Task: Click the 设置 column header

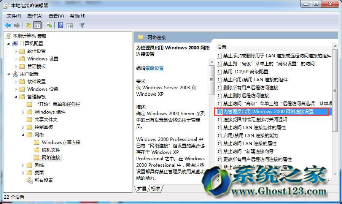Action: [222, 47]
